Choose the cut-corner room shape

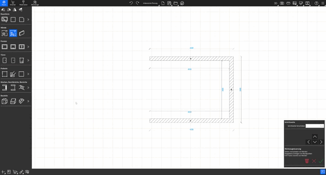click(22, 19)
